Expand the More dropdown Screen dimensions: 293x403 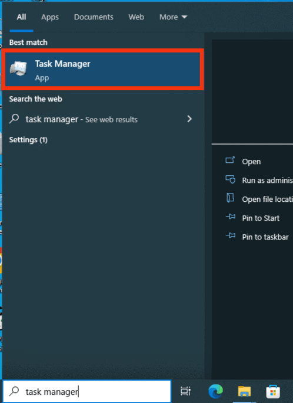tap(174, 17)
